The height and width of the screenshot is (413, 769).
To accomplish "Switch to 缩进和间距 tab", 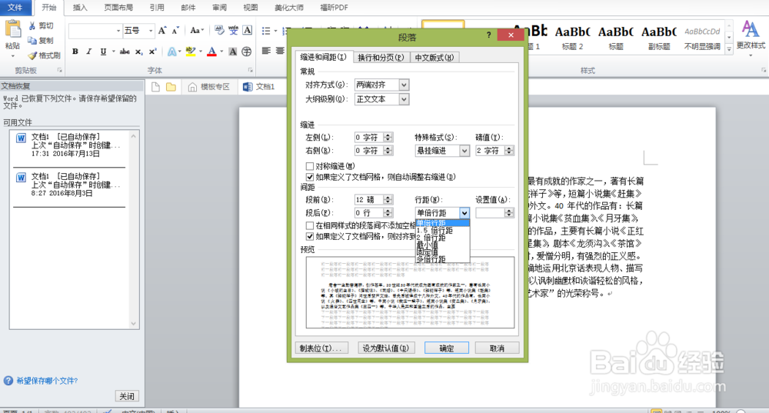I will 323,57.
